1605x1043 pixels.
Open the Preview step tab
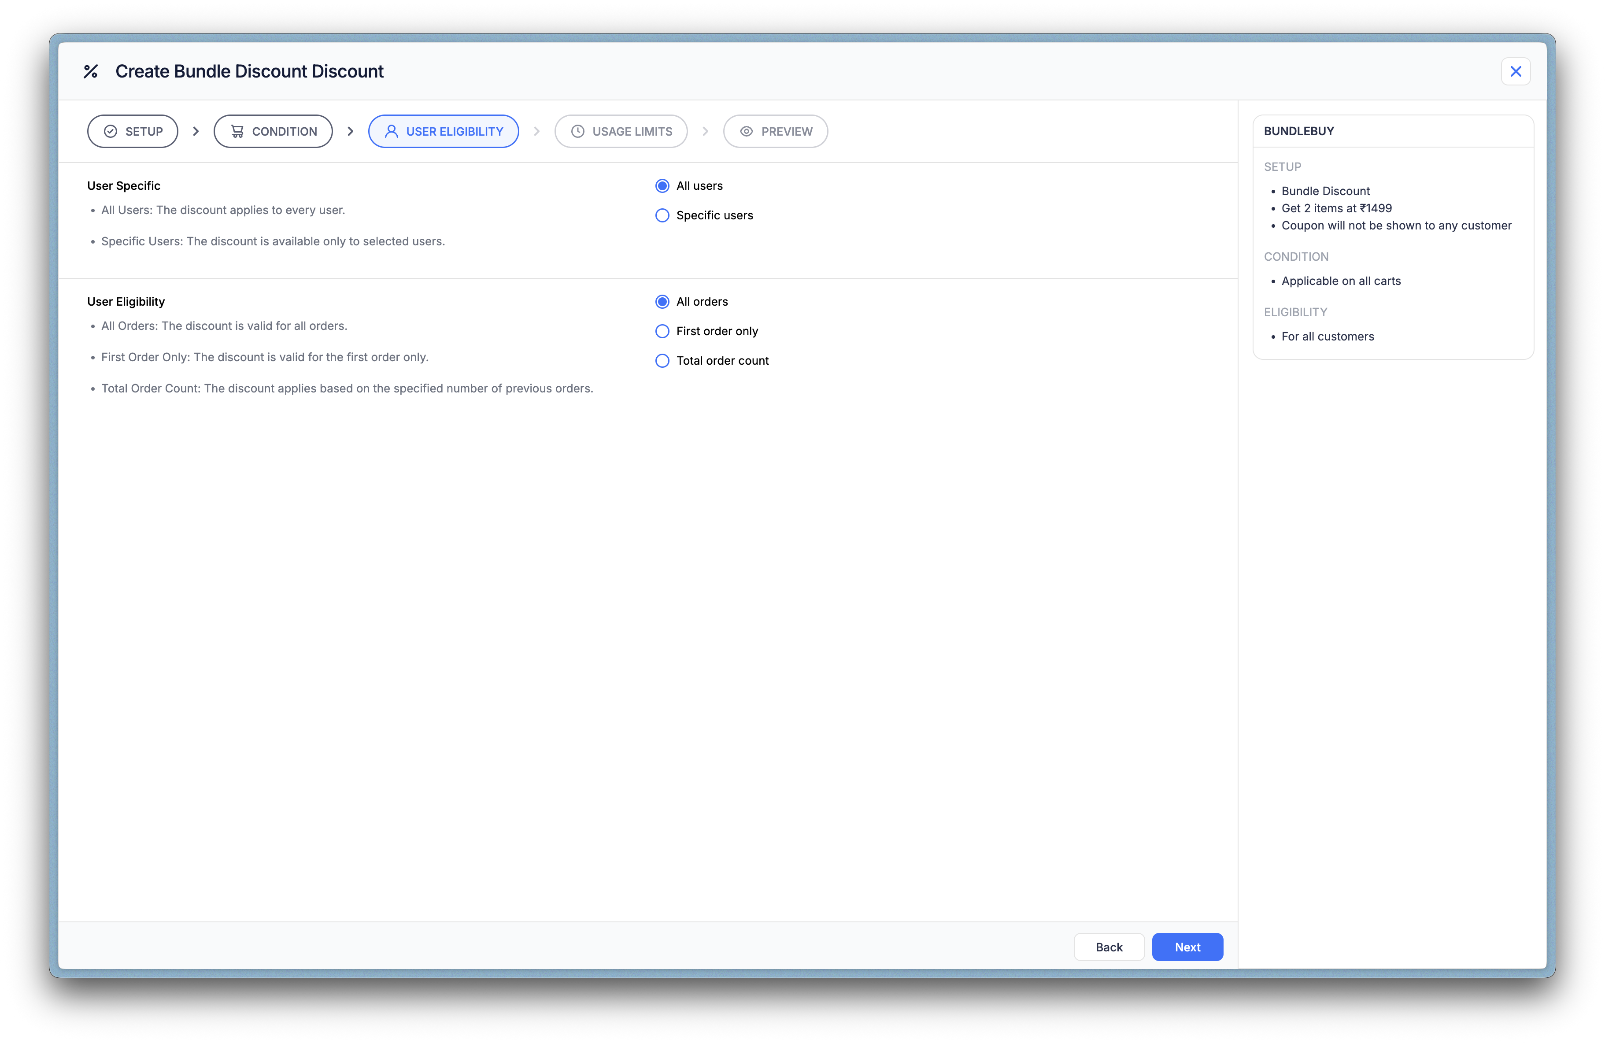776,131
